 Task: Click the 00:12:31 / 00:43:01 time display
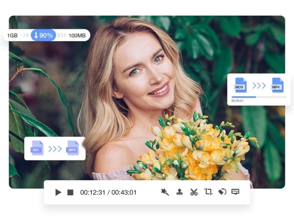pyautogui.click(x=108, y=192)
